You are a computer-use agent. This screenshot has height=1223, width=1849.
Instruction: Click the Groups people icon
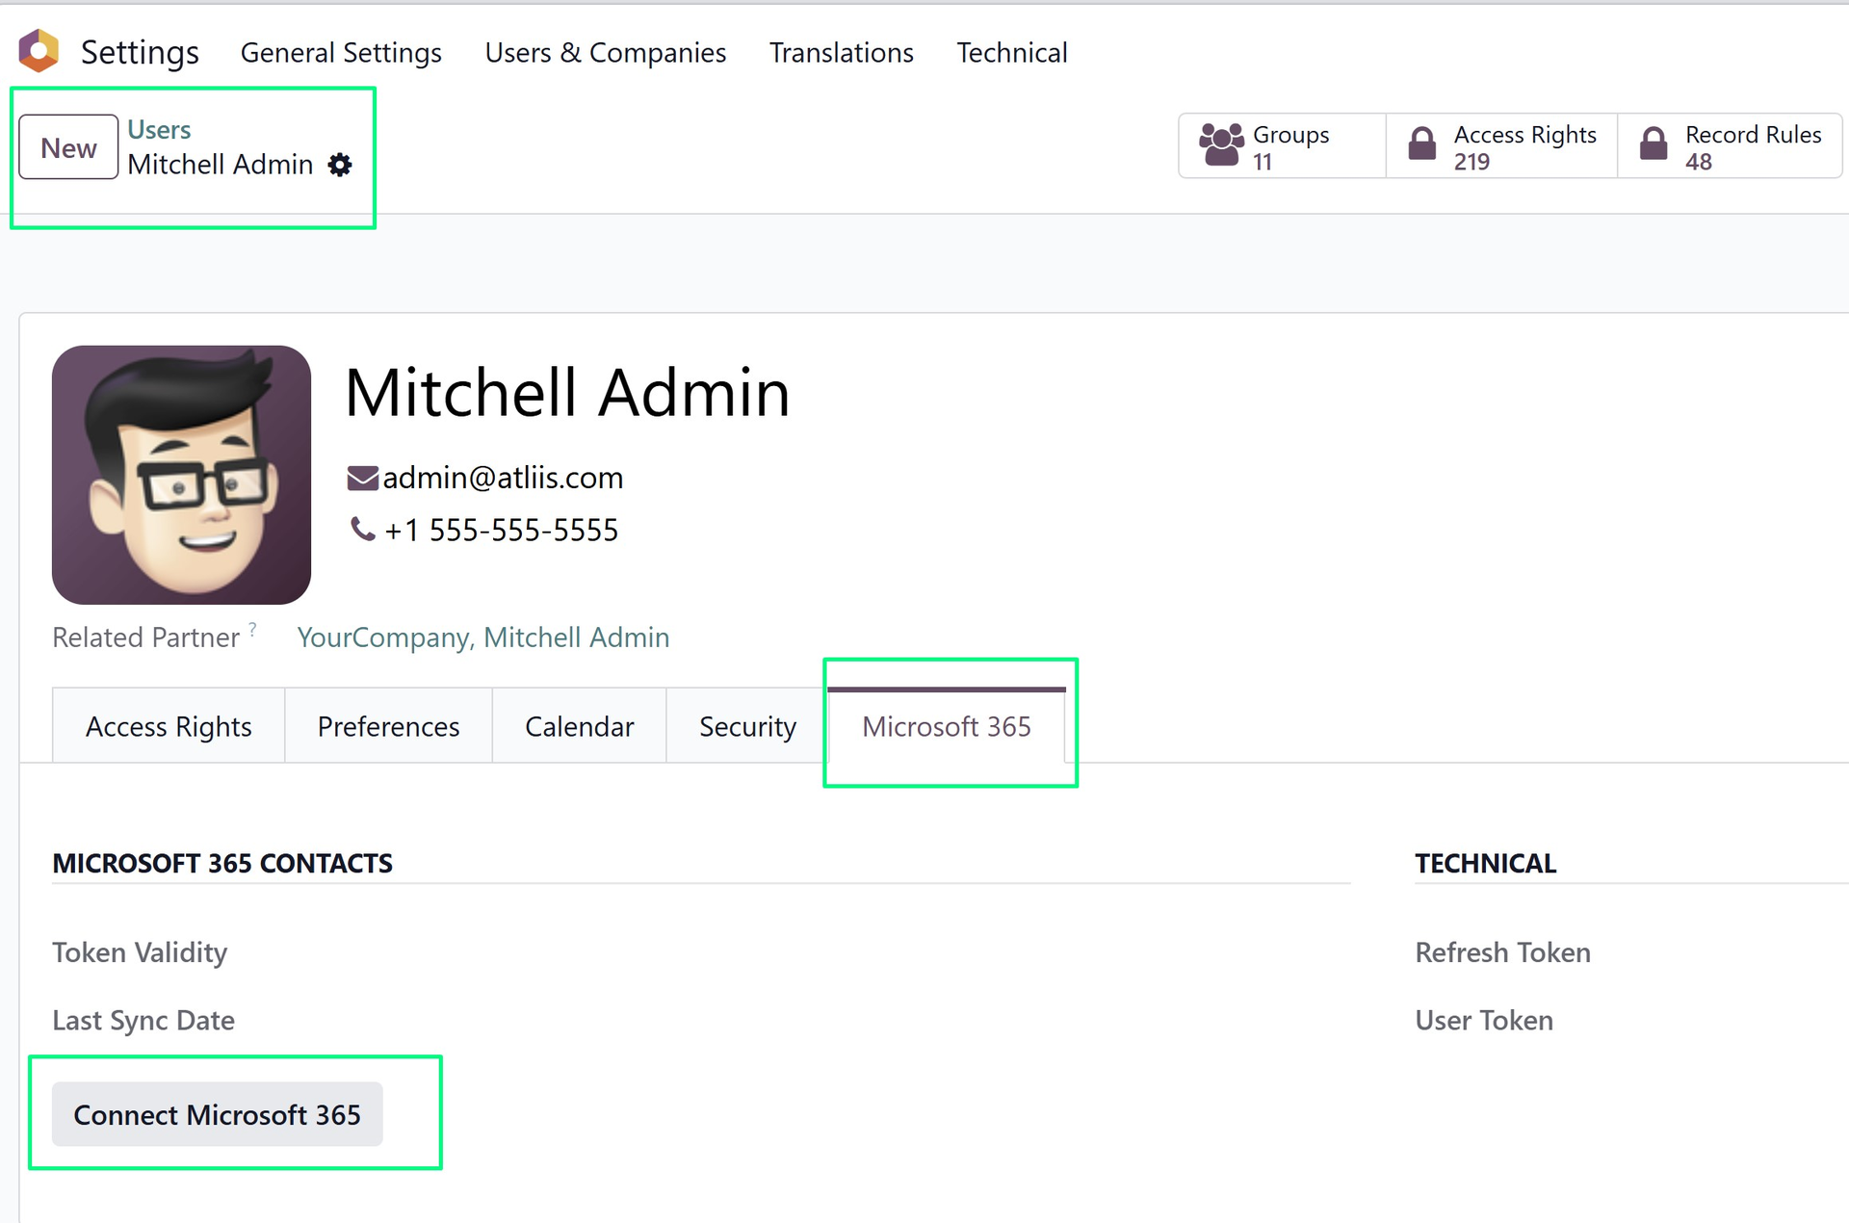tap(1221, 145)
